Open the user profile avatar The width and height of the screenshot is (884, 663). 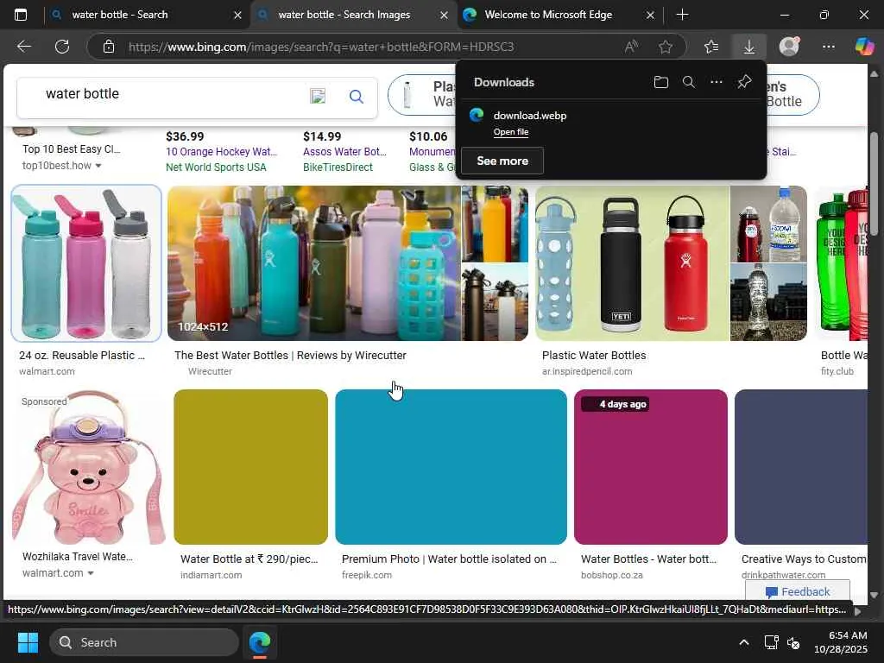coord(789,47)
